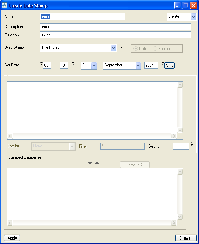Open the Sort by Name dropdown

click(x=72, y=147)
